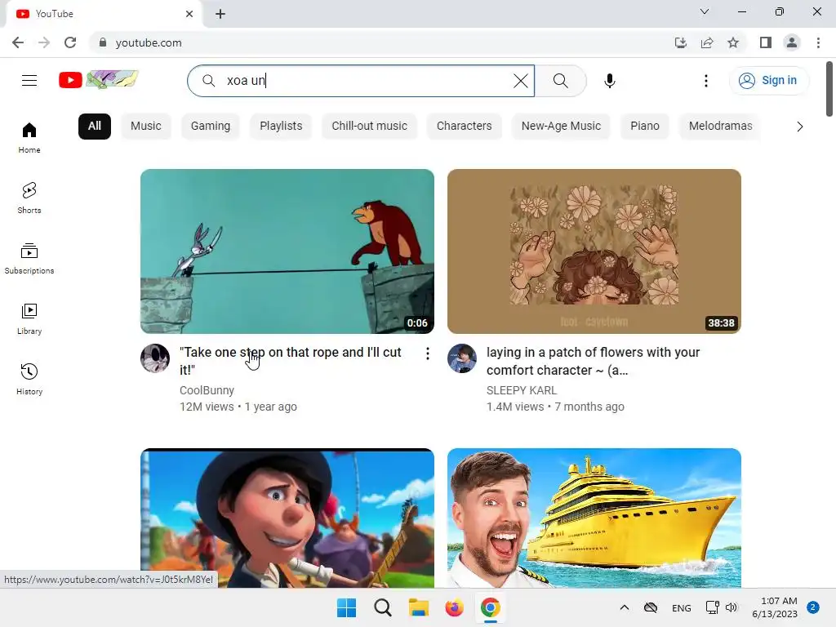The image size is (836, 627).
Task: Open Library in the sidebar
Action: click(29, 318)
